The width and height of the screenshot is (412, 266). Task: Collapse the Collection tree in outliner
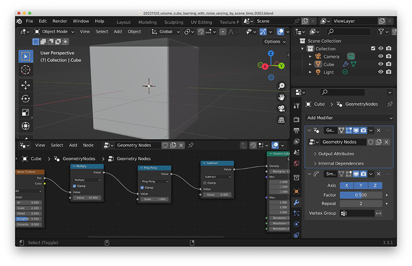(302, 49)
